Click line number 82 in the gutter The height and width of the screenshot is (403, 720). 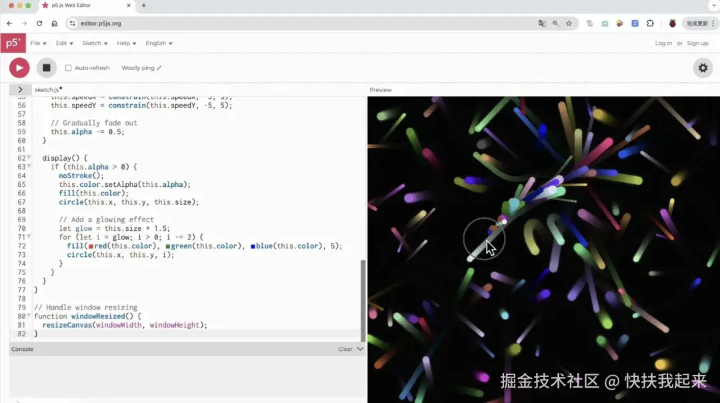[x=21, y=334]
